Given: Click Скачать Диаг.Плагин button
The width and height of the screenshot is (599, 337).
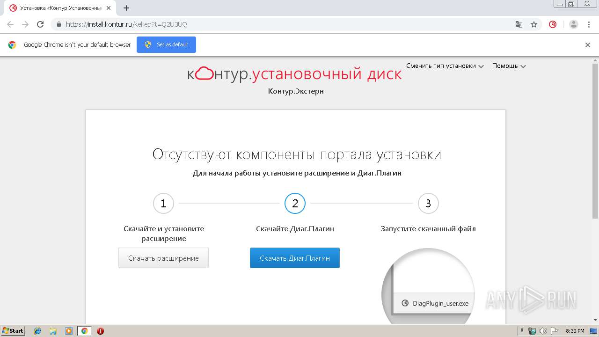Looking at the screenshot, I should point(295,258).
